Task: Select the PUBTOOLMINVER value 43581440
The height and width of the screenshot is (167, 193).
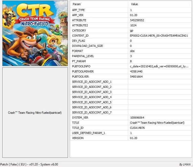Action: tap(137, 71)
